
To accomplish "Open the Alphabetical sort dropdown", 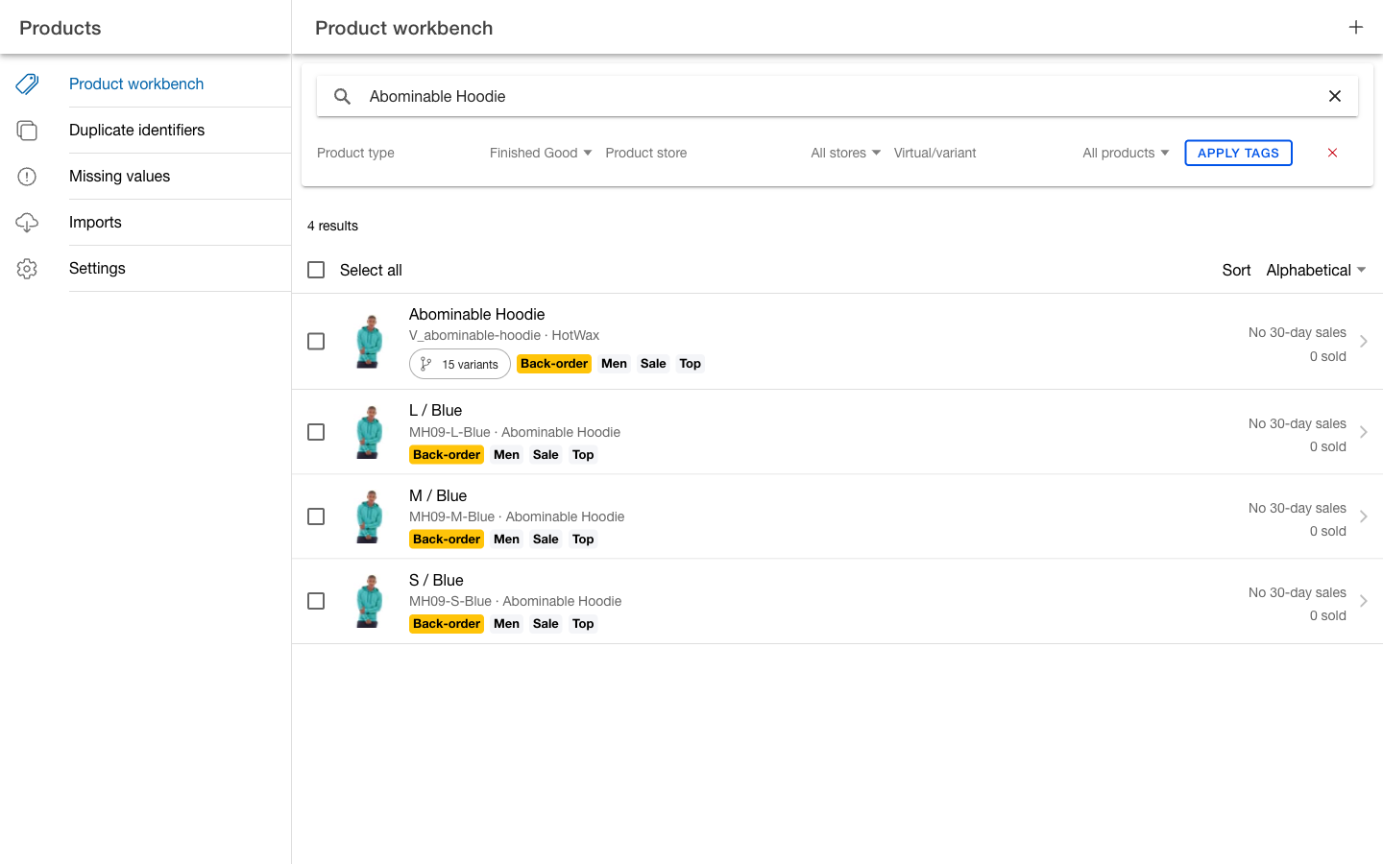I will 1316,270.
